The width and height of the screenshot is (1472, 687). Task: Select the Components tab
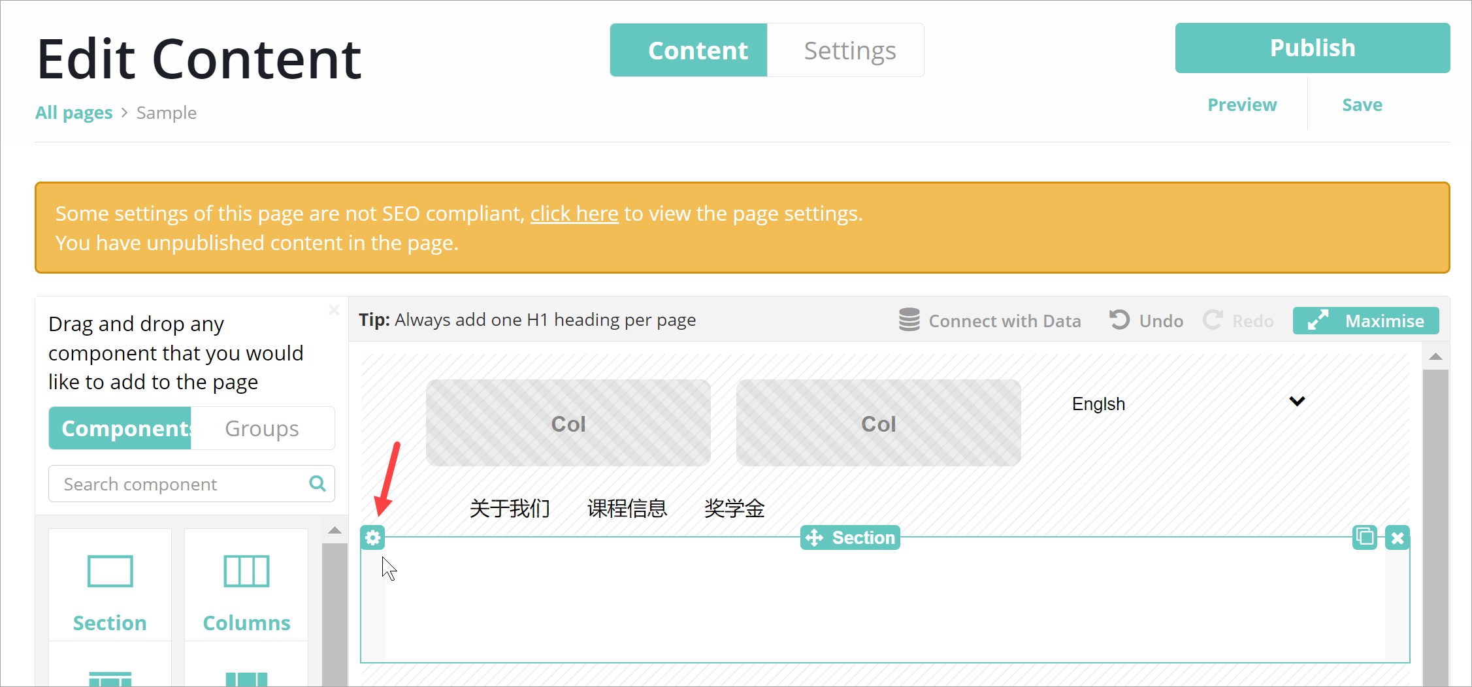click(x=121, y=428)
